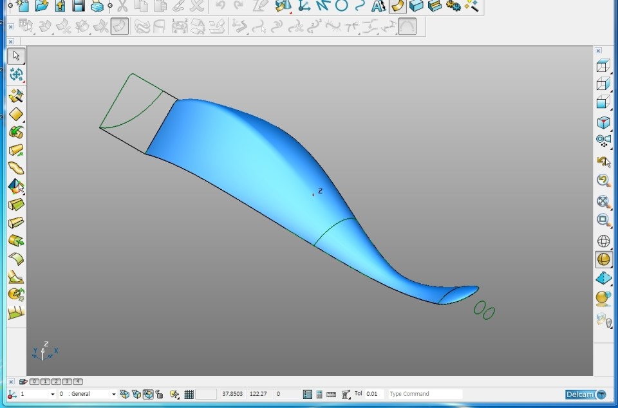Create a surface of revolution icon
Viewport: 618px width, 408px height.
coord(16,133)
